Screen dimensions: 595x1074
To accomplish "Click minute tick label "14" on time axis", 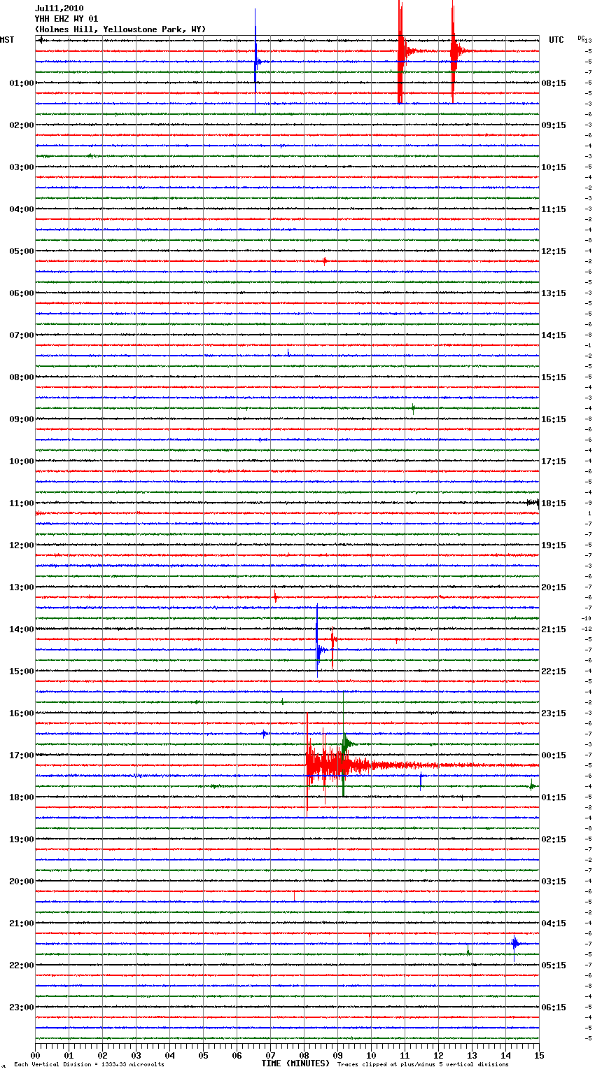I will coord(506,1055).
